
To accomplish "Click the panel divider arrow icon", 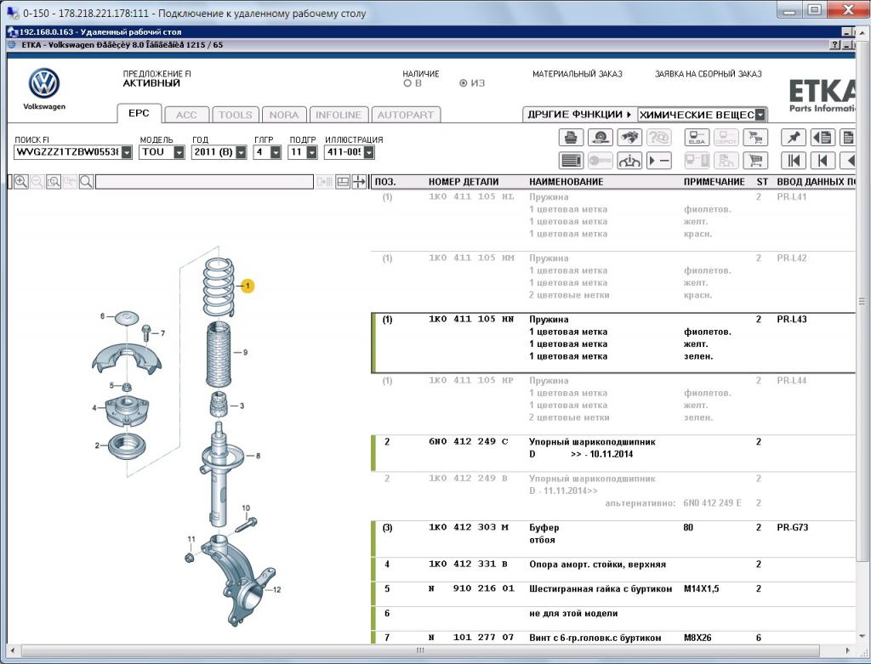I will 359,182.
